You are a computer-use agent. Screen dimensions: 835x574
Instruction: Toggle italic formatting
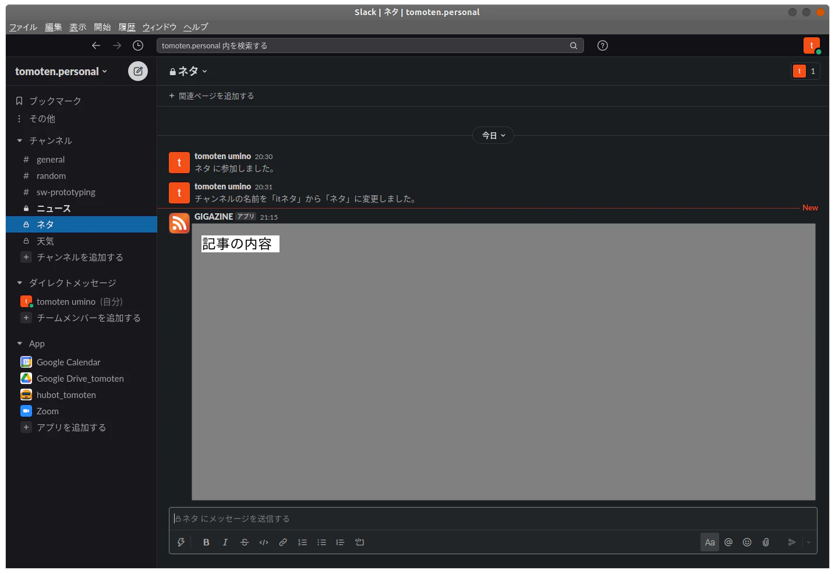(x=225, y=542)
